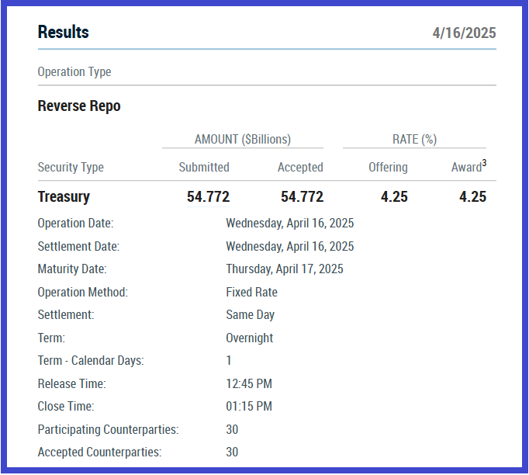This screenshot has width=529, height=475.
Task: Click the Participating Counterparties label
Action: [108, 430]
